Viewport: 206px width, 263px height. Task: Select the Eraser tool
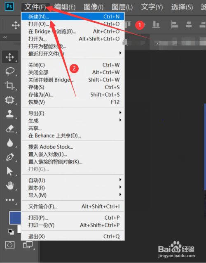(10, 129)
